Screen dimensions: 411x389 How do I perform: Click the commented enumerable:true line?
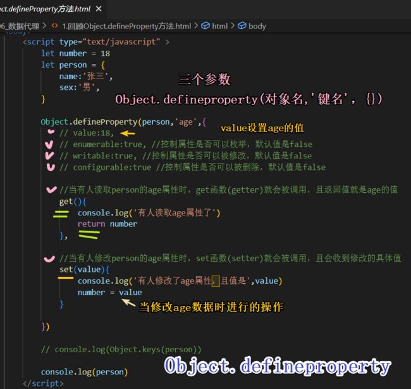186,144
